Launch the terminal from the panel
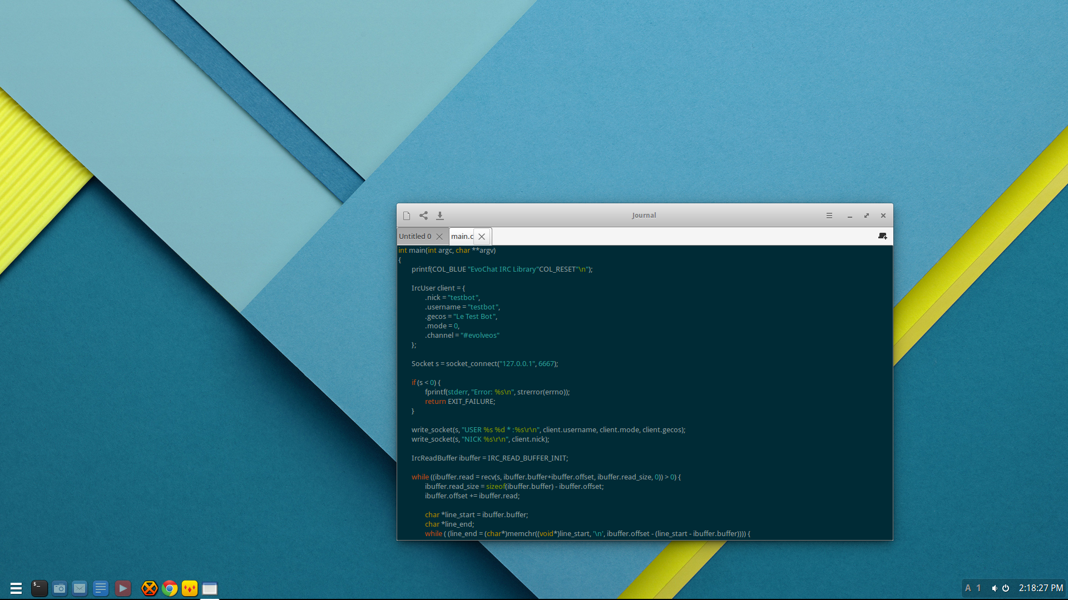 click(39, 588)
